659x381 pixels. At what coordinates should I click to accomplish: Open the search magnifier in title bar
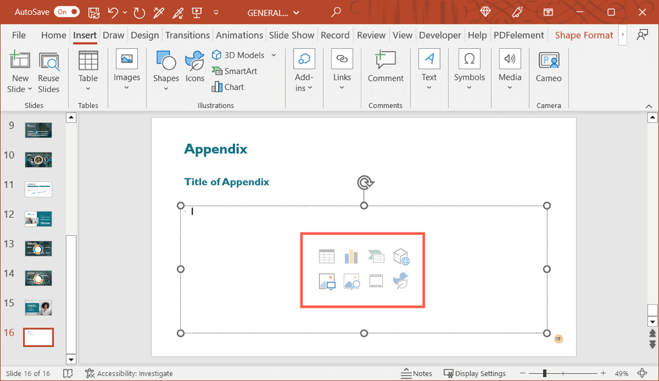click(336, 12)
